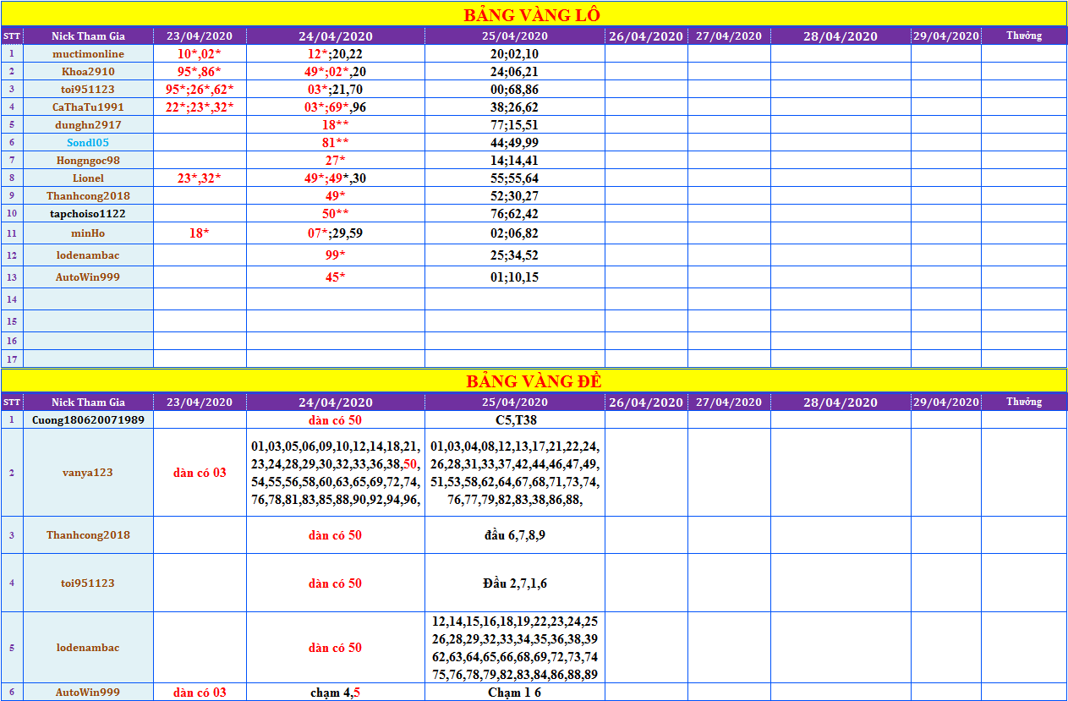
Task: Select nickname cell 'Khoa2910'
Action: point(88,71)
